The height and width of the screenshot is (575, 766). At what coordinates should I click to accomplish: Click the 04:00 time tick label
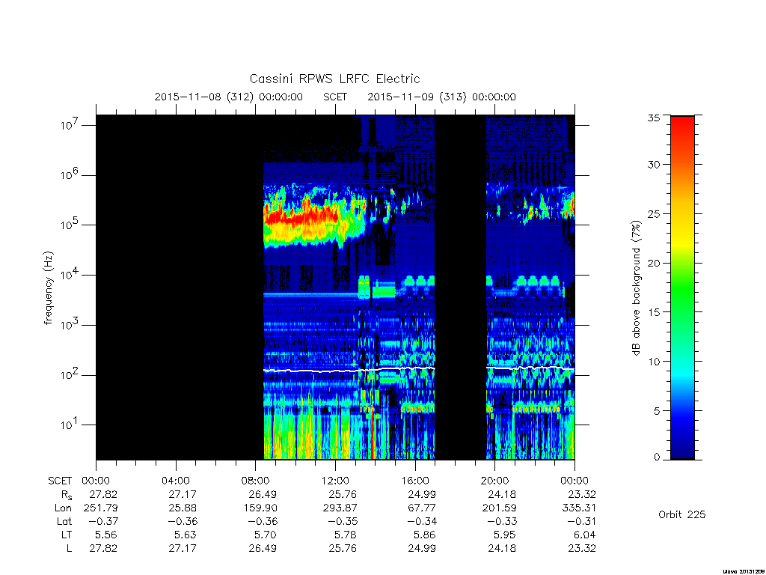point(176,481)
